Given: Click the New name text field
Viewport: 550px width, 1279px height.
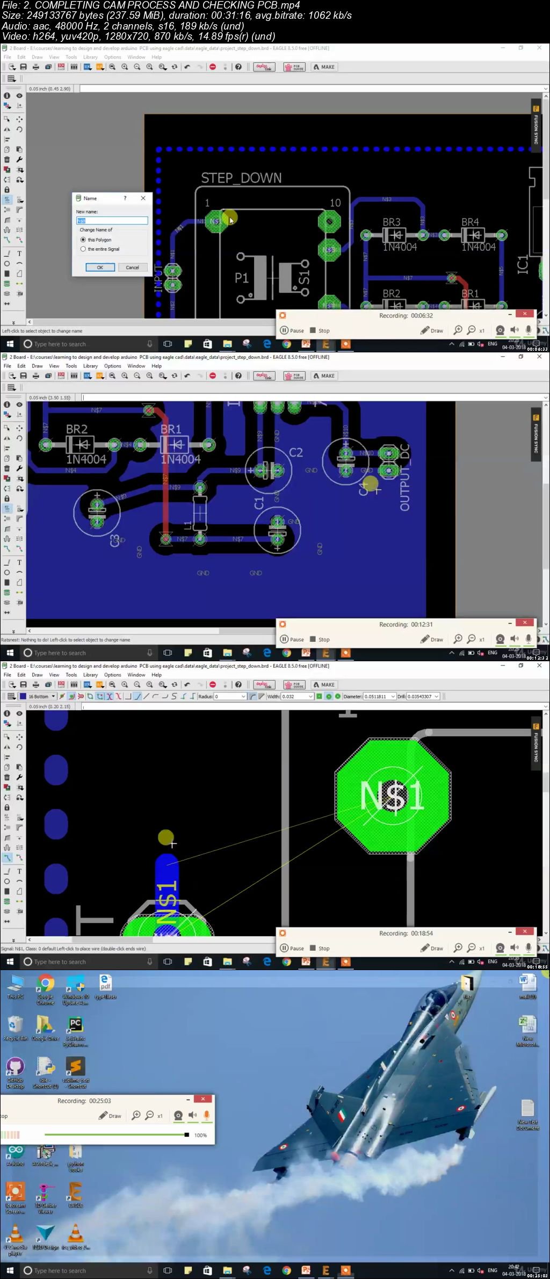Looking at the screenshot, I should (x=112, y=221).
